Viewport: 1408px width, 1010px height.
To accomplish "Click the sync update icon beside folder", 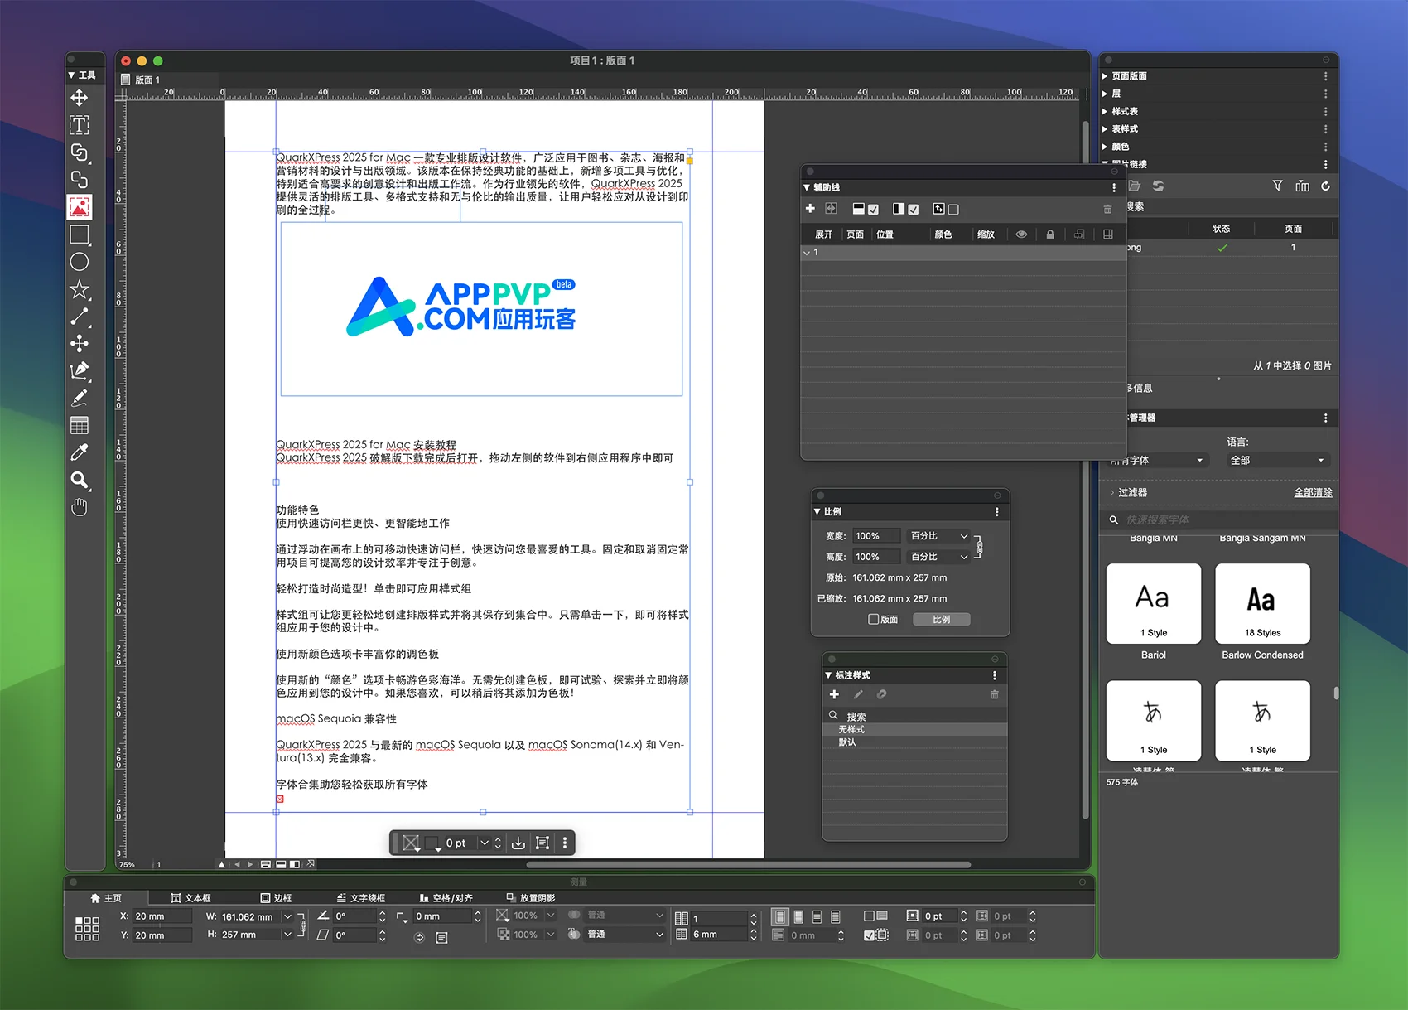I will (1158, 186).
